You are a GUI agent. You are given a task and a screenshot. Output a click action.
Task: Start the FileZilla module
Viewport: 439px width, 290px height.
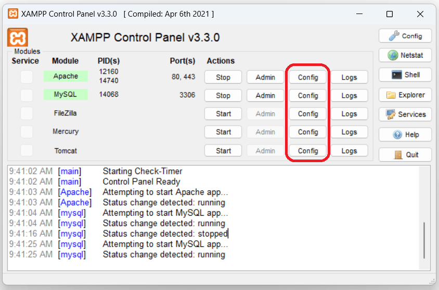point(223,114)
